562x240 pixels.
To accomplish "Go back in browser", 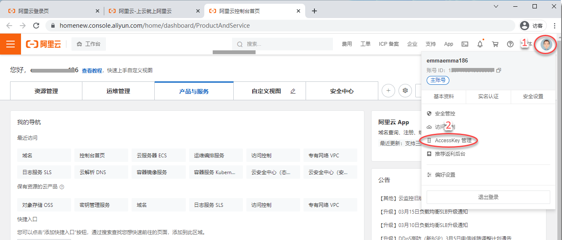I will pyautogui.click(x=10, y=26).
